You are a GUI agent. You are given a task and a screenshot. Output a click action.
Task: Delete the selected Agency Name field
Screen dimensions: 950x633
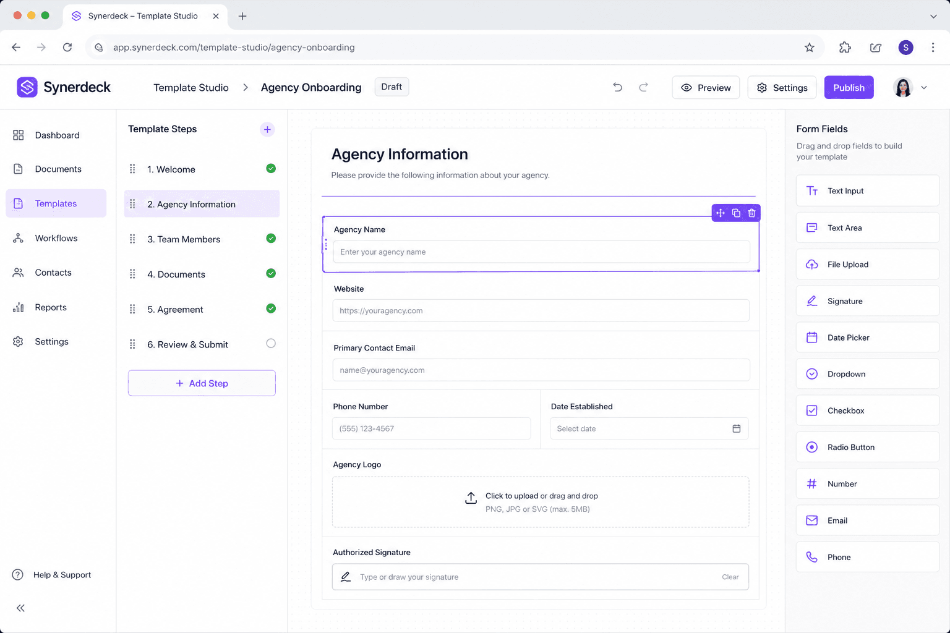(751, 213)
